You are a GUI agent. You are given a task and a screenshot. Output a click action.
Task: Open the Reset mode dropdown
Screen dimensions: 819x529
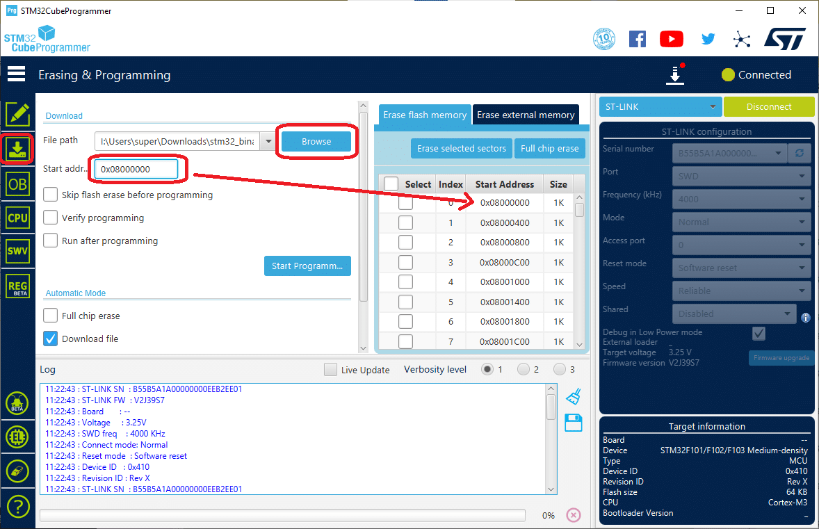click(x=742, y=268)
